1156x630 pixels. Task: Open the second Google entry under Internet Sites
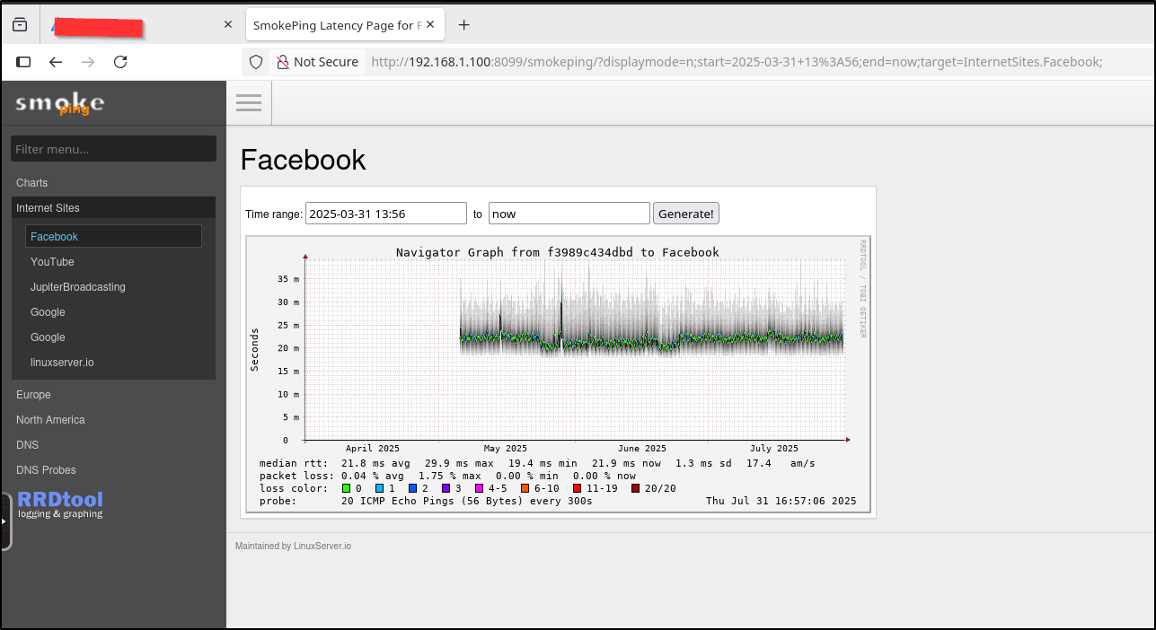pyautogui.click(x=48, y=337)
